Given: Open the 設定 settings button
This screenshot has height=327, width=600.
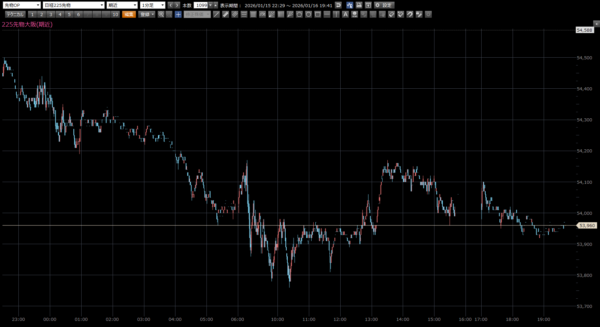Looking at the screenshot, I should coord(384,5).
